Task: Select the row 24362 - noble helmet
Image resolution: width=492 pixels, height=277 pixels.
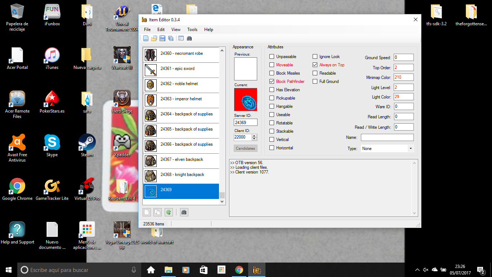Action: point(181,85)
